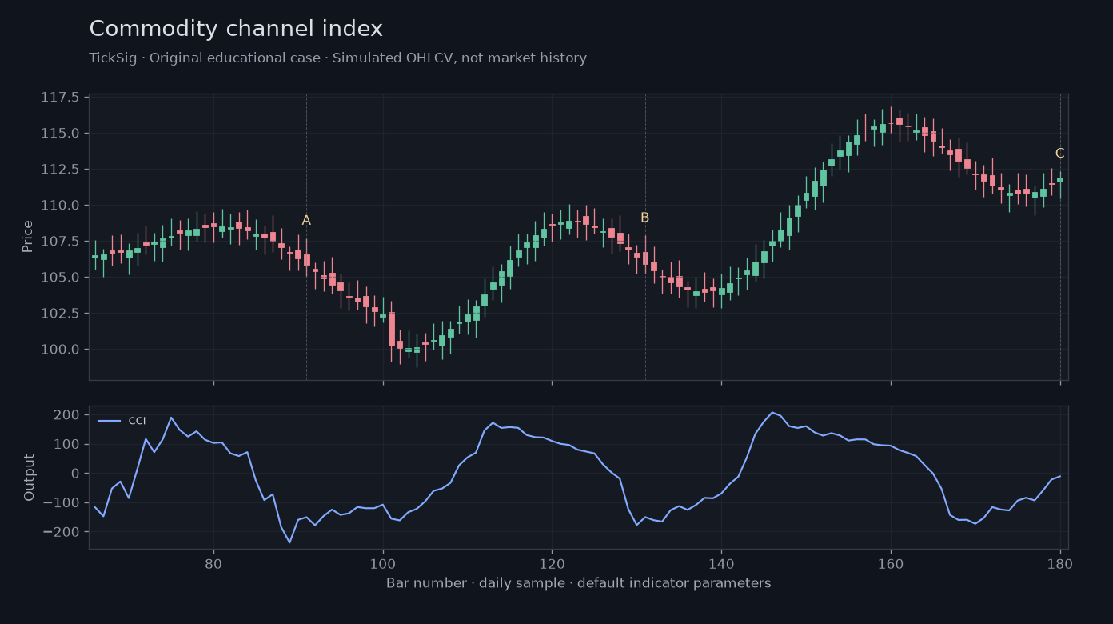Click the marker label B on price chart
1113x624 pixels.
coord(644,218)
